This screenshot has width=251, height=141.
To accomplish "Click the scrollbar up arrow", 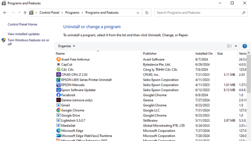I will [x=248, y=53].
